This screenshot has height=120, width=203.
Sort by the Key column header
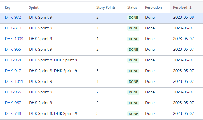(8, 7)
